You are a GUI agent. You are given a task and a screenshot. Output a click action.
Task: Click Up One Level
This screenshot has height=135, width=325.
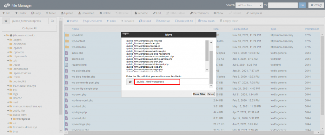tap(92, 21)
